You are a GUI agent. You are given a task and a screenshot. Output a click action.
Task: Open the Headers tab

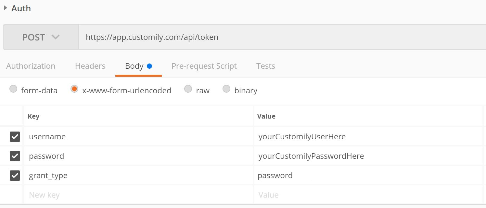(x=90, y=66)
